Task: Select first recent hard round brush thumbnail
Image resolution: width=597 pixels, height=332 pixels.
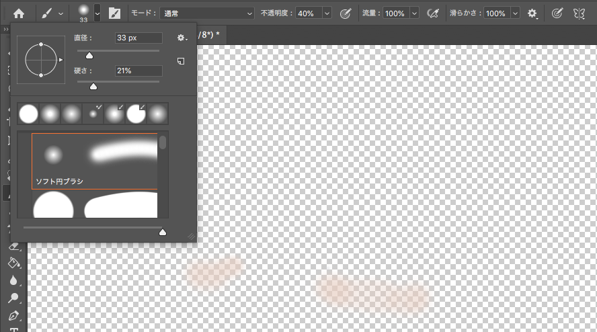Action: [x=28, y=114]
